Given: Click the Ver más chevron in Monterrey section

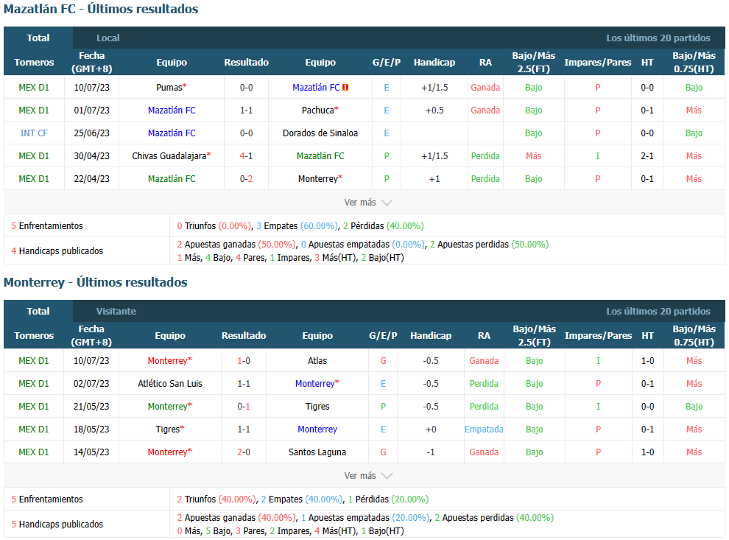Looking at the screenshot, I should 387,476.
